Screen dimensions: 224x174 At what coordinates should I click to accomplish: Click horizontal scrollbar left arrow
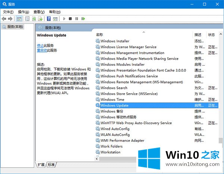click(97, 159)
